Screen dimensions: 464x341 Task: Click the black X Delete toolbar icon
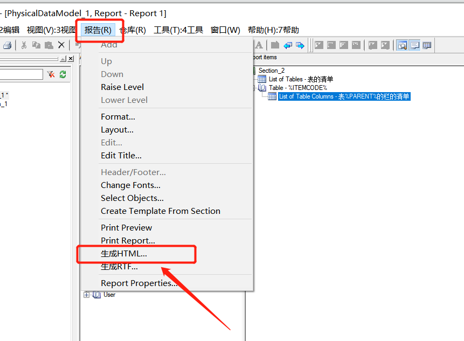[x=61, y=45]
